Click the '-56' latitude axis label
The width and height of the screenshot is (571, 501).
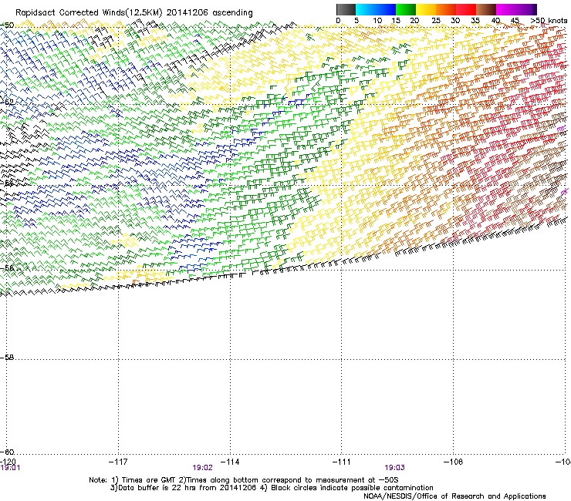tap(7, 268)
